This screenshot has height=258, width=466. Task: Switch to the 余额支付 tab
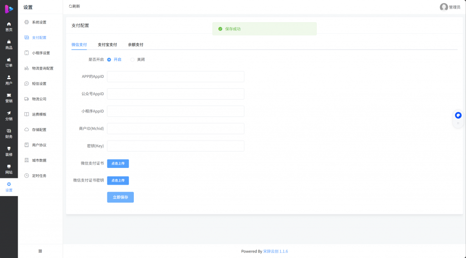click(x=136, y=45)
